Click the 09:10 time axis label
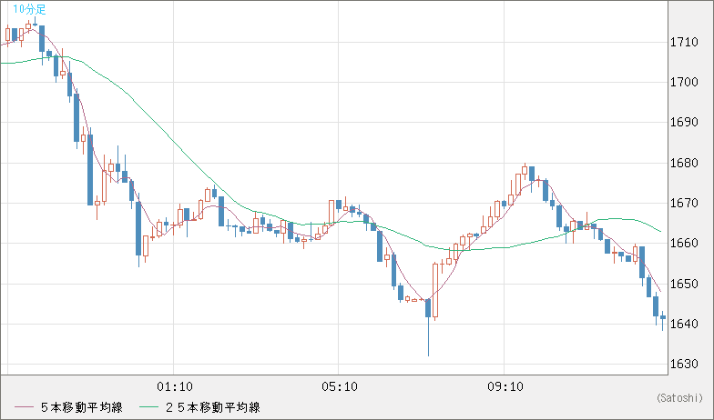Image resolution: width=714 pixels, height=420 pixels. [505, 387]
